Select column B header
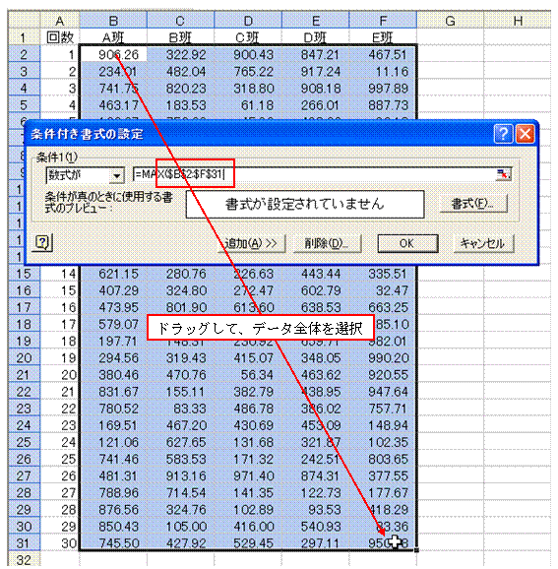This screenshot has height=569, width=558. (x=113, y=20)
